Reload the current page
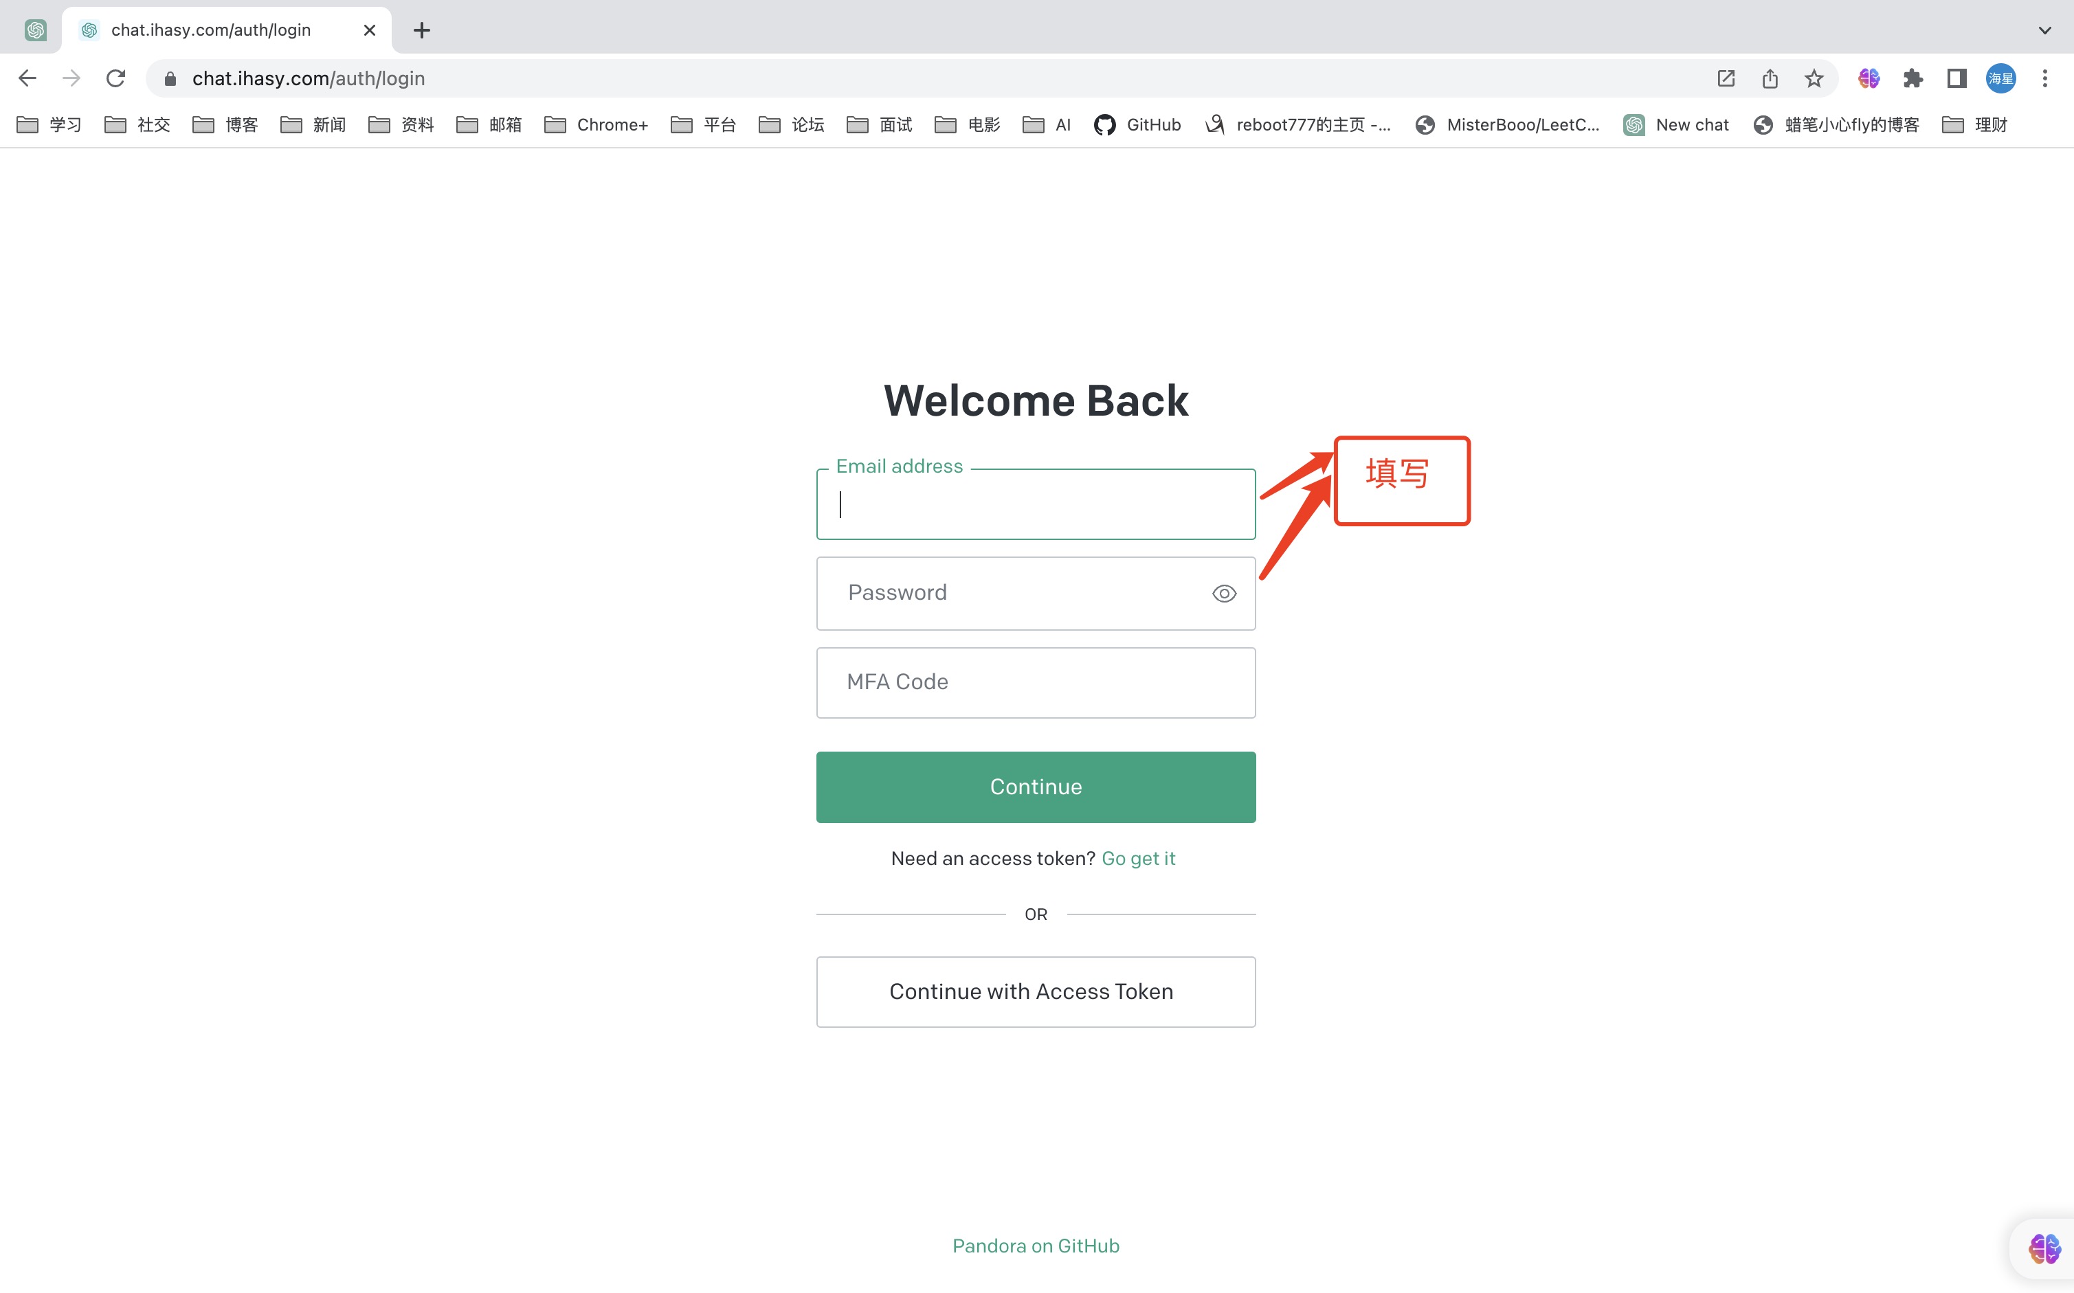2074x1293 pixels. coord(115,79)
